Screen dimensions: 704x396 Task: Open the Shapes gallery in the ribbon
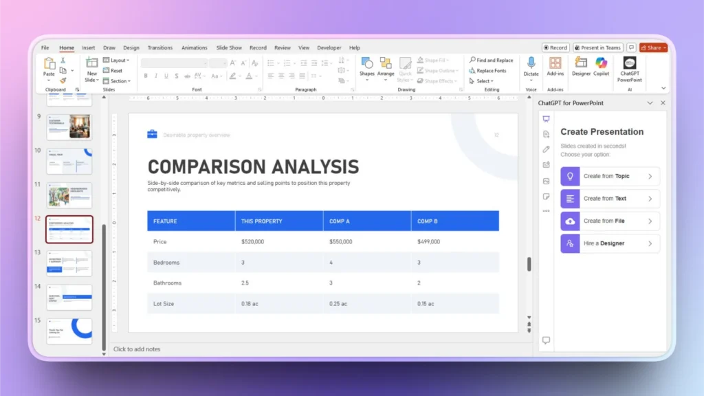point(366,65)
